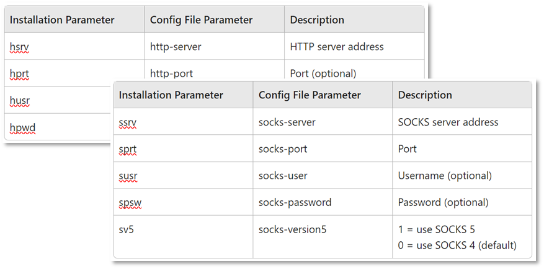Image resolution: width=544 pixels, height=269 pixels.
Task: Click the sprt installation parameter
Action: pyautogui.click(x=128, y=149)
